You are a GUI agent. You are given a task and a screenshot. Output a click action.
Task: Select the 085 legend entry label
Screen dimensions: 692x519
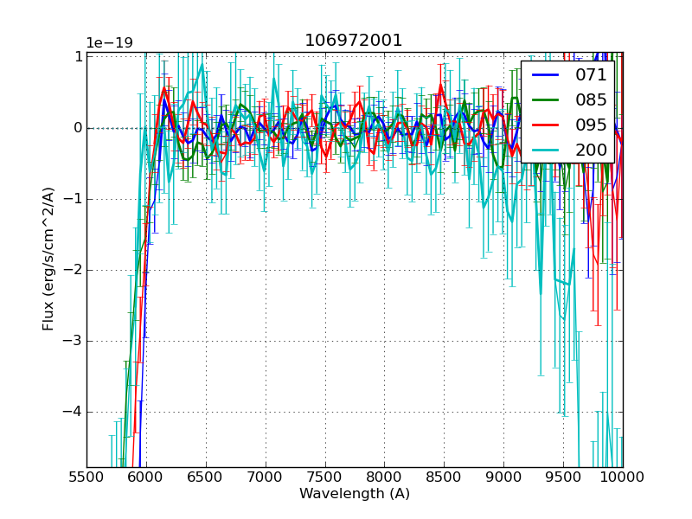(x=591, y=99)
